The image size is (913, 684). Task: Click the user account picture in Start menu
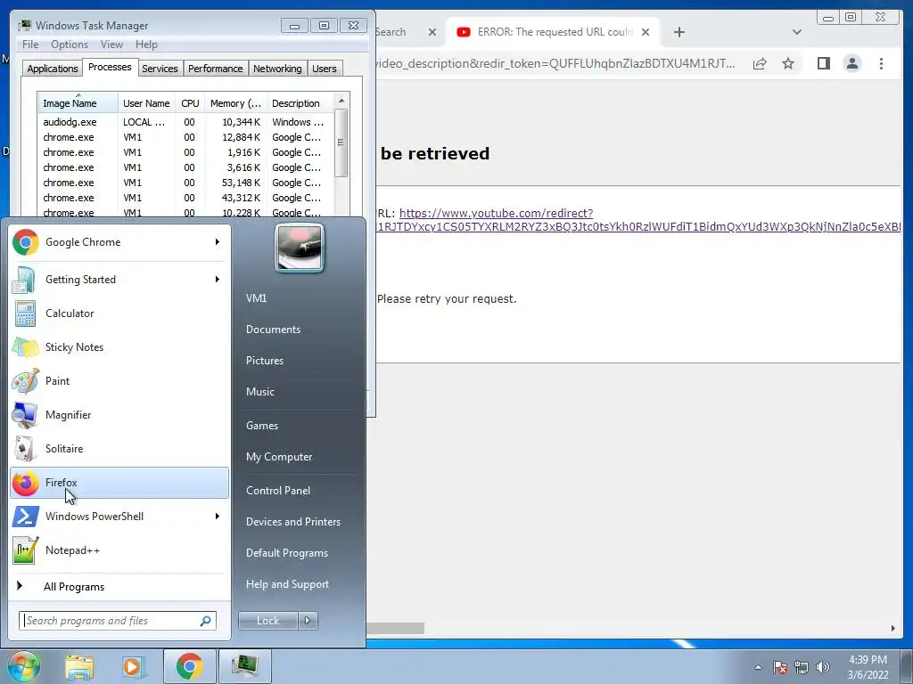coord(300,248)
